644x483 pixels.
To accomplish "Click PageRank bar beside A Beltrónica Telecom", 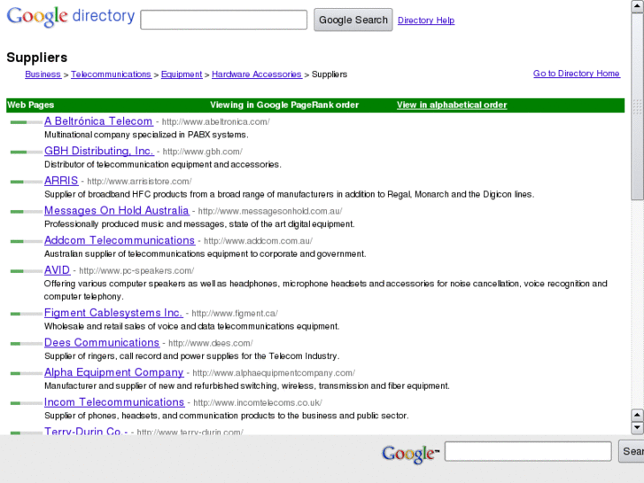I will [27, 122].
